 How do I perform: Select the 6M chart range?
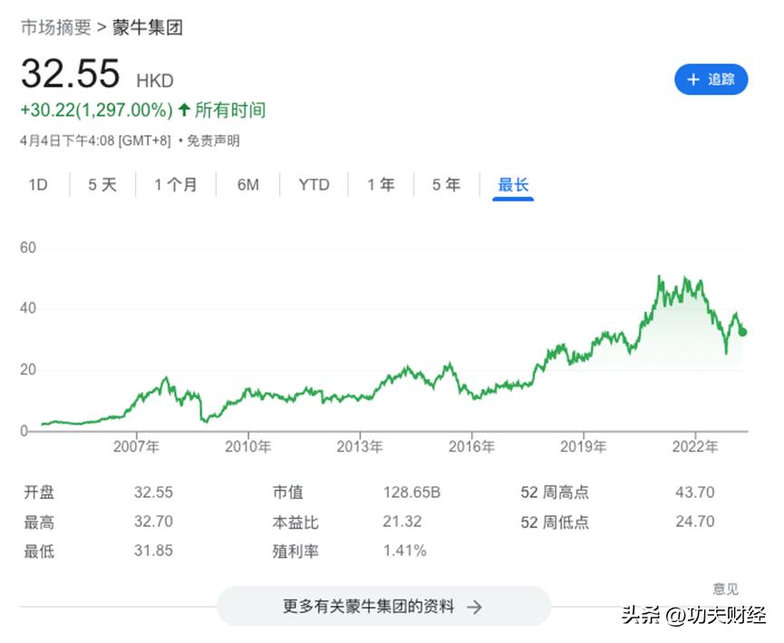click(x=247, y=184)
